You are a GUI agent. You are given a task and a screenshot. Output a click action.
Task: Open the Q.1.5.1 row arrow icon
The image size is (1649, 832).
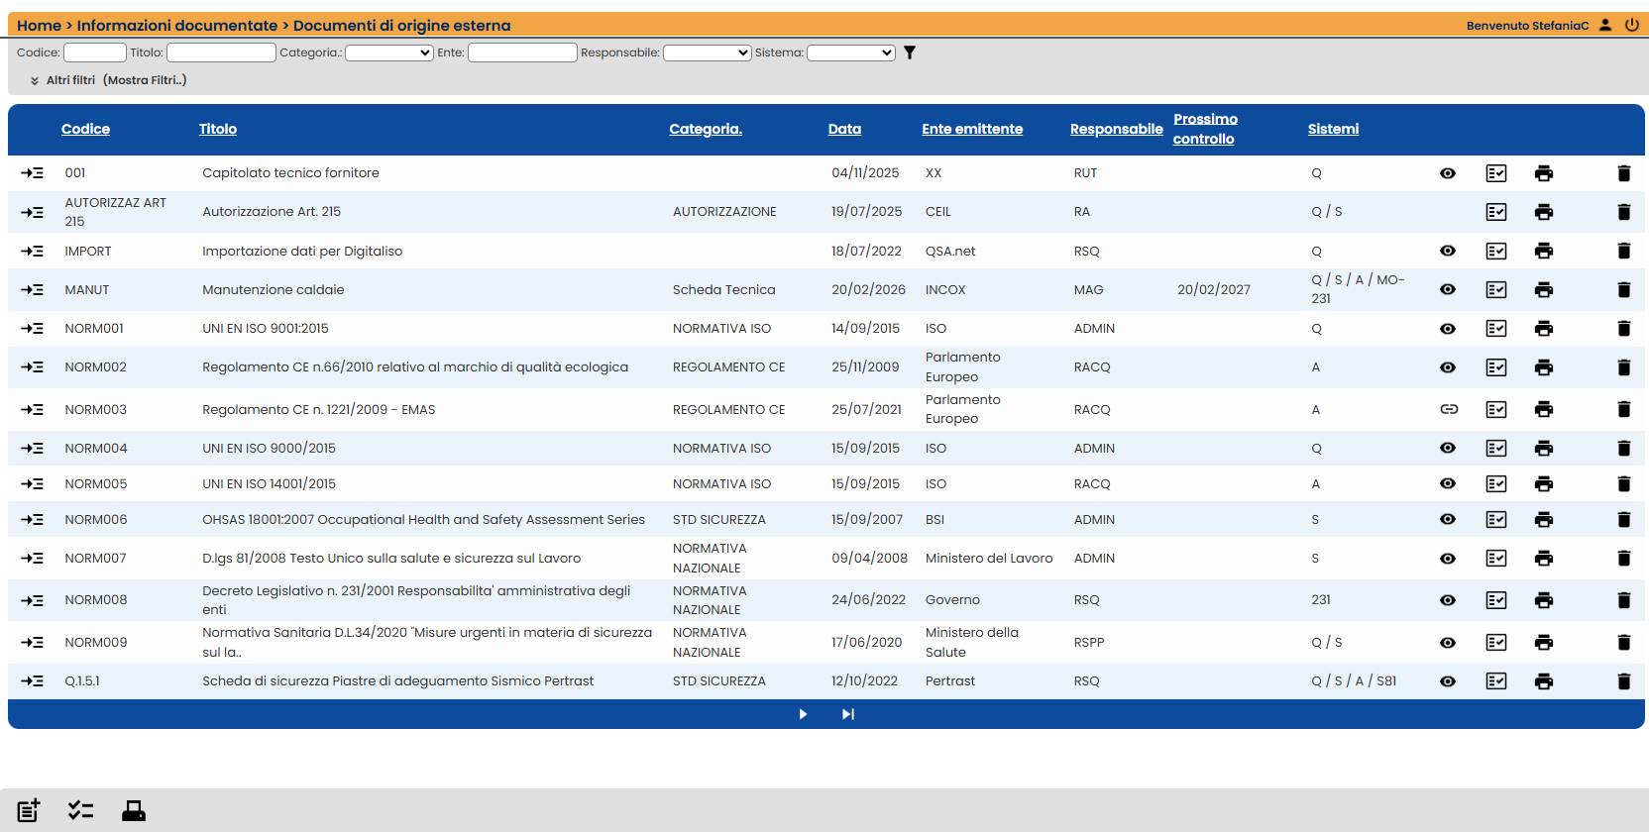[x=32, y=681]
